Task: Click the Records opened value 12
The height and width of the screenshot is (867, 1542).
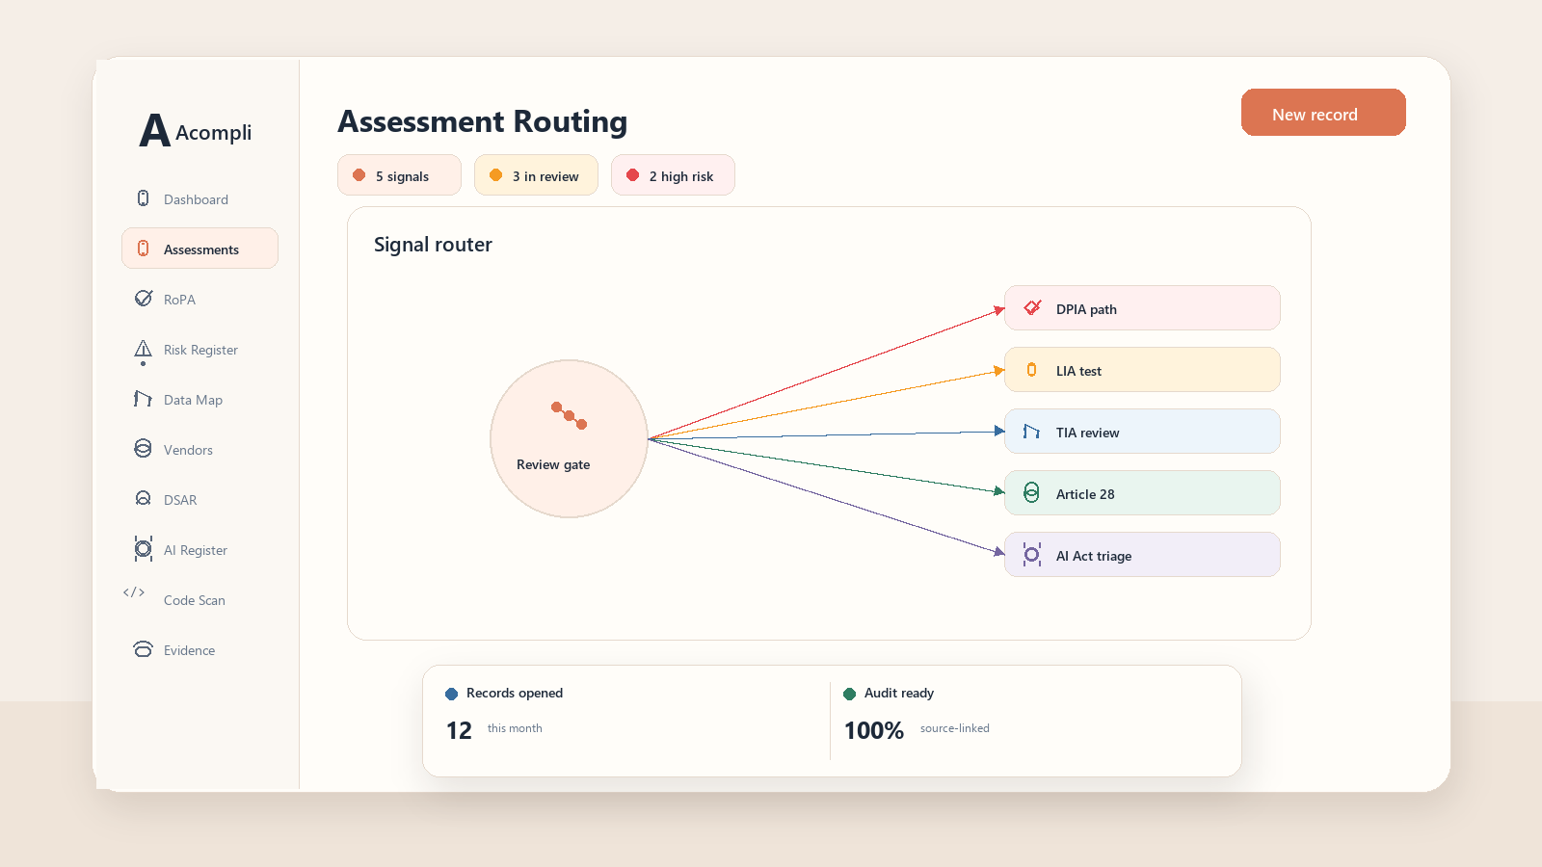Action: coord(459,730)
